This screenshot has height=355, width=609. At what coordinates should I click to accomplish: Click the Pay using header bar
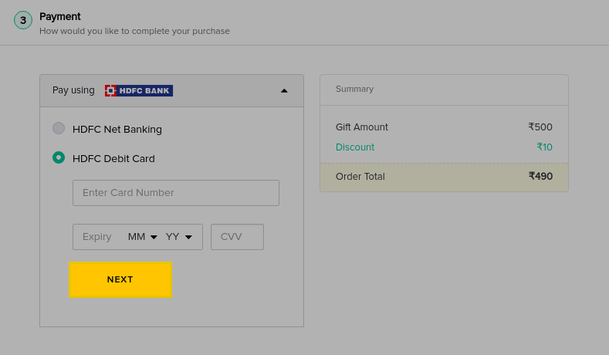[171, 90]
